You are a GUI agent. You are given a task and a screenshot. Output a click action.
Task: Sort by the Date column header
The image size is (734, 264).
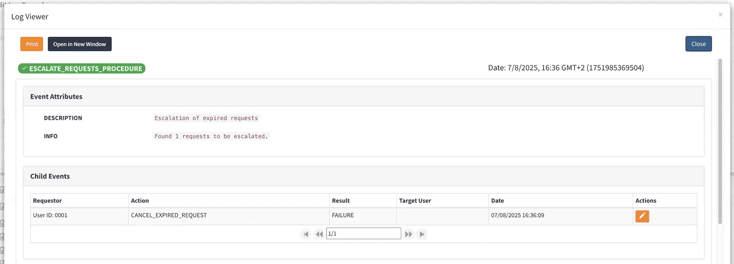point(498,201)
